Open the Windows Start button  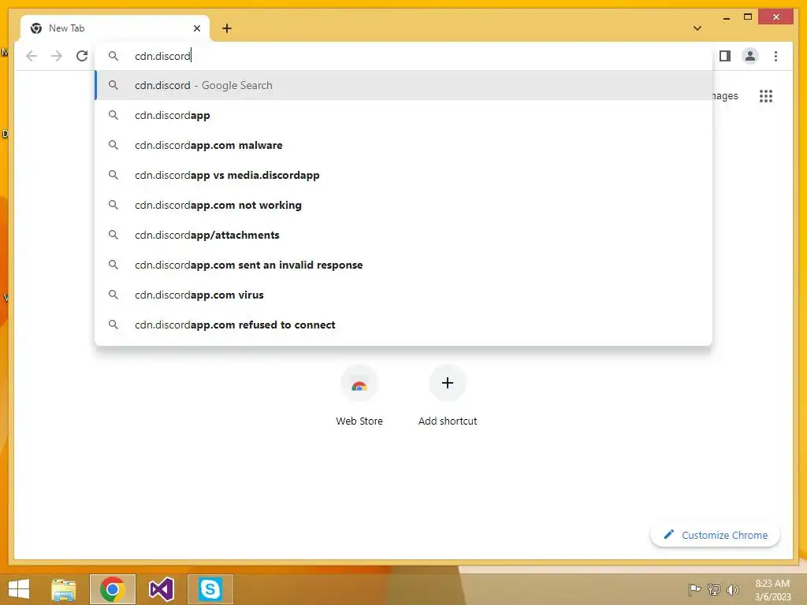pos(19,589)
